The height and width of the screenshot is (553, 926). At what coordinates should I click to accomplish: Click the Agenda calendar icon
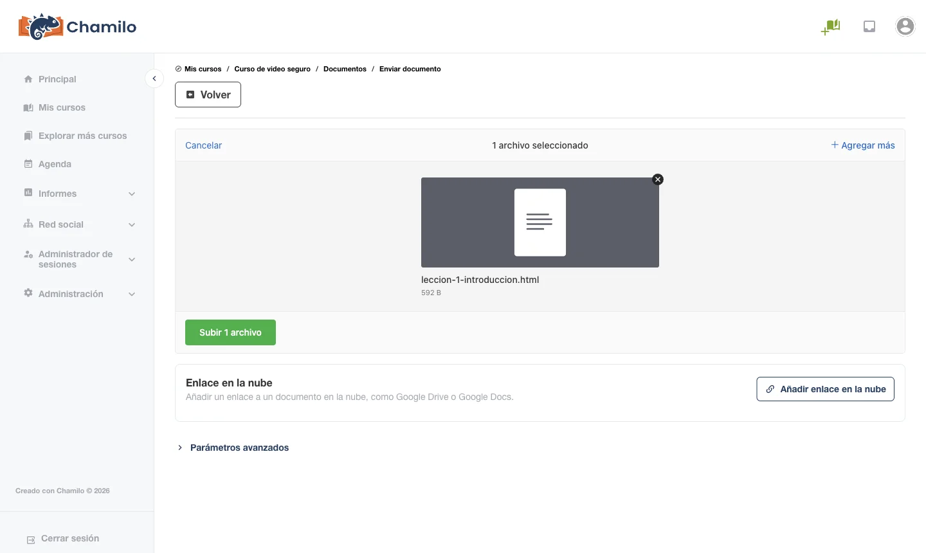[28, 164]
